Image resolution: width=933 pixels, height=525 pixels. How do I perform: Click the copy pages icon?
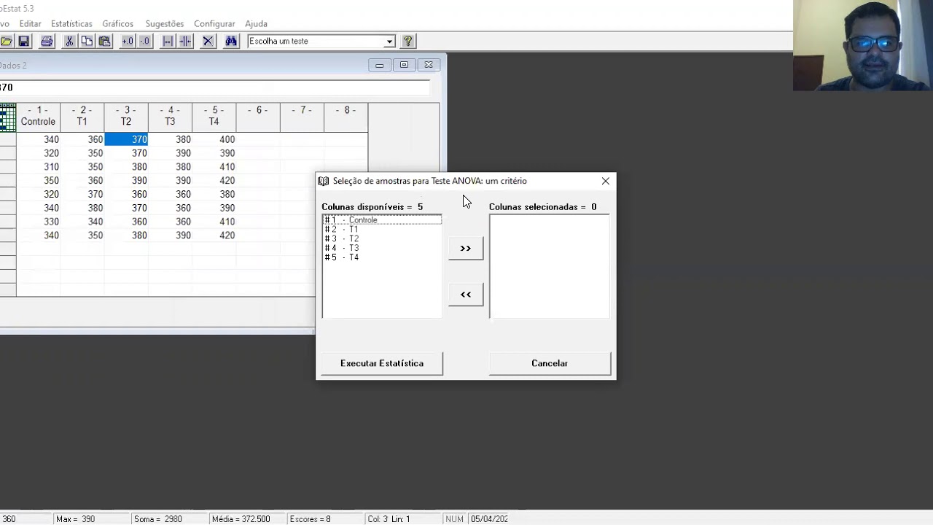pos(87,42)
